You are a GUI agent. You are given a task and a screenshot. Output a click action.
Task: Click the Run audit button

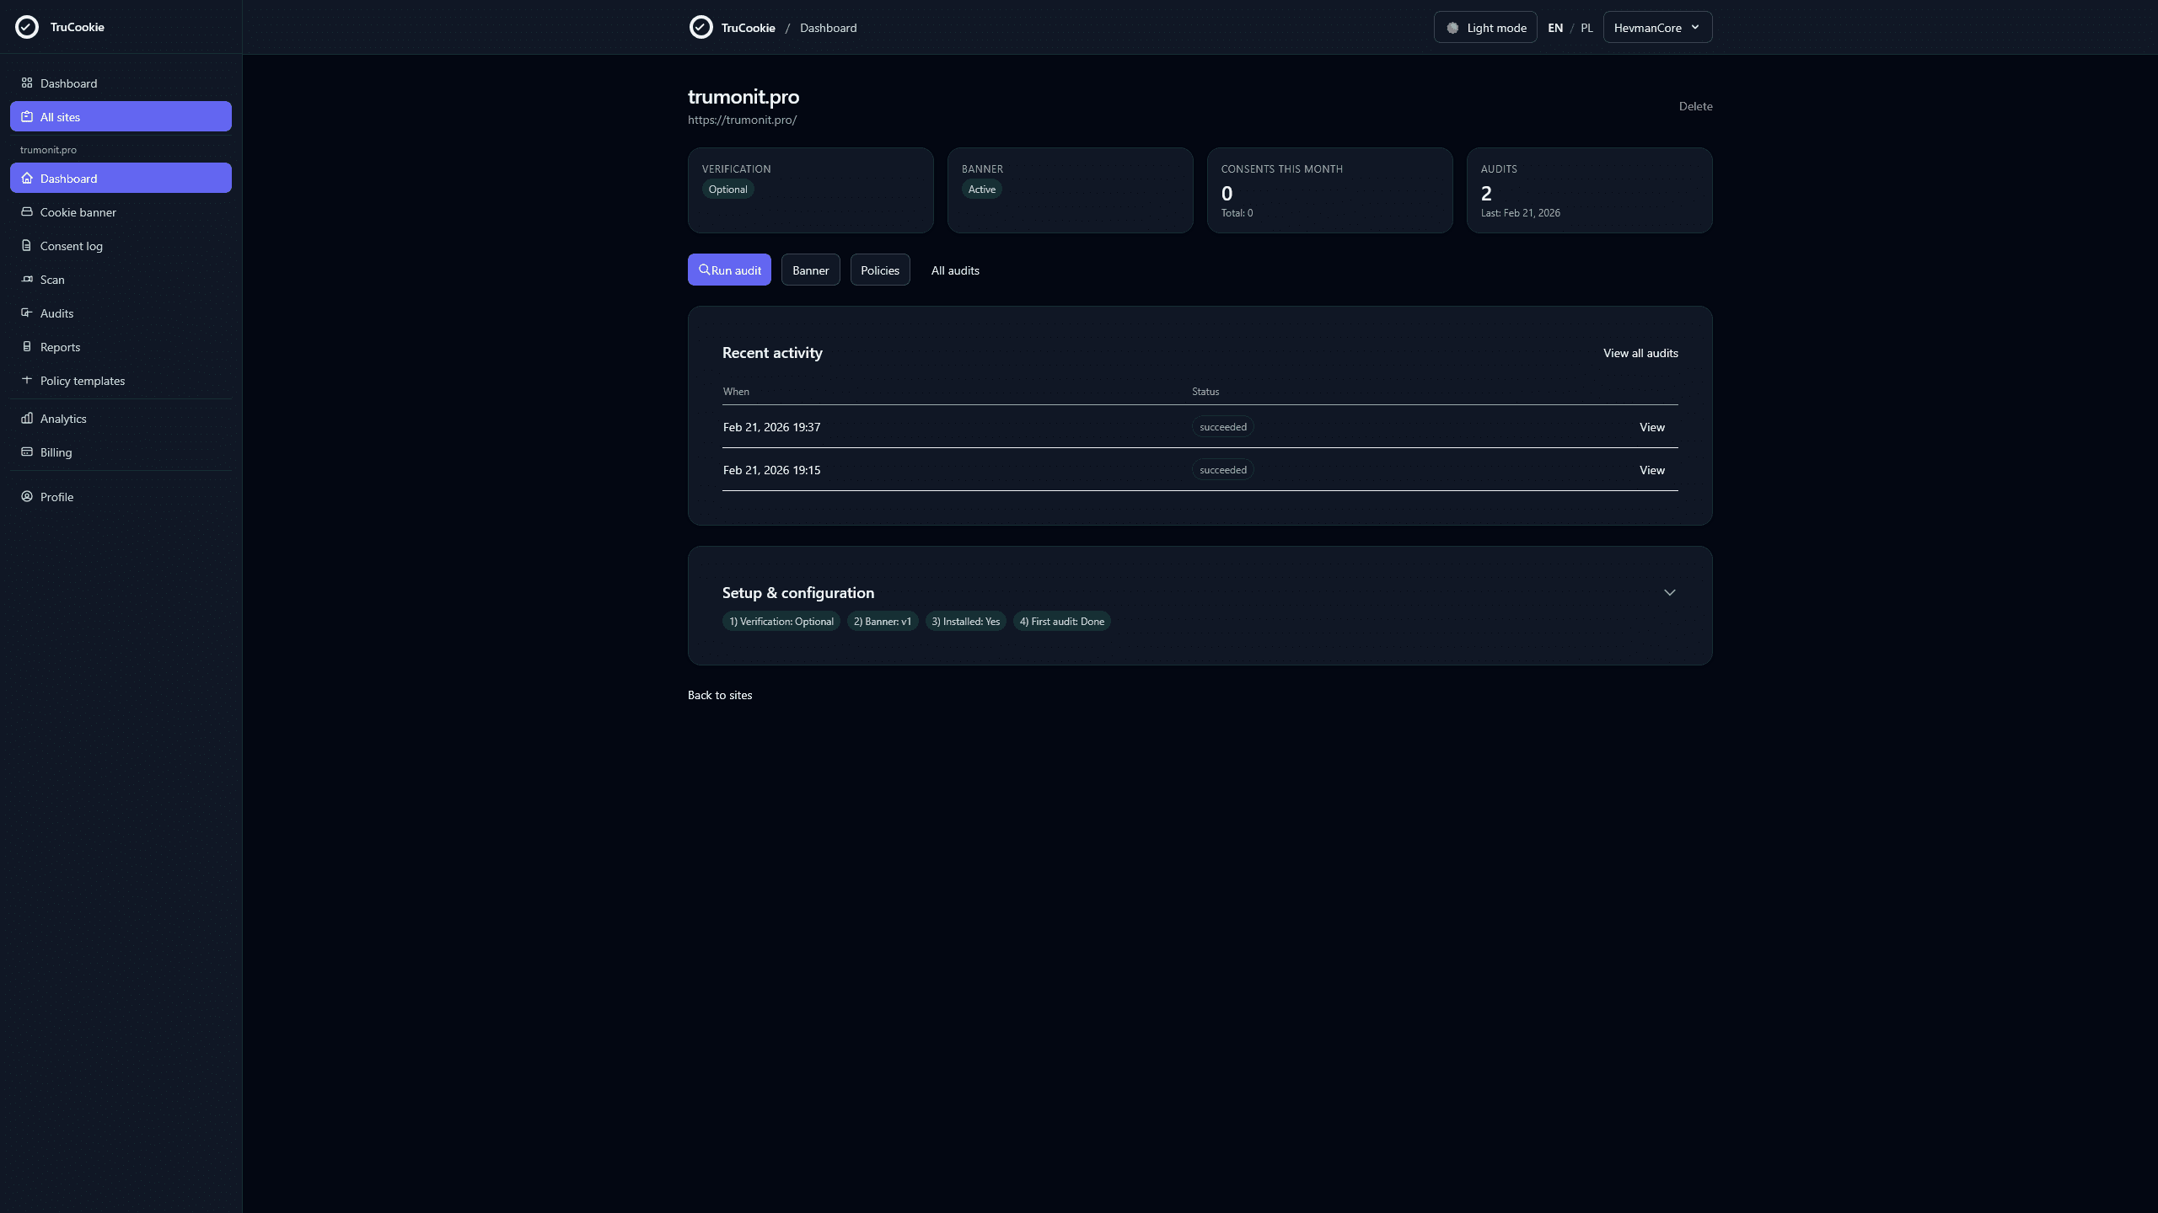coord(729,270)
